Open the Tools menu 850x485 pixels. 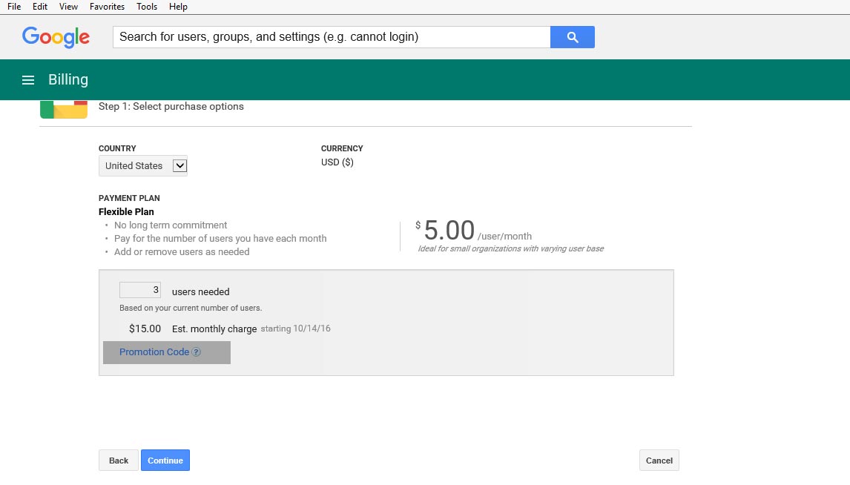click(x=147, y=7)
